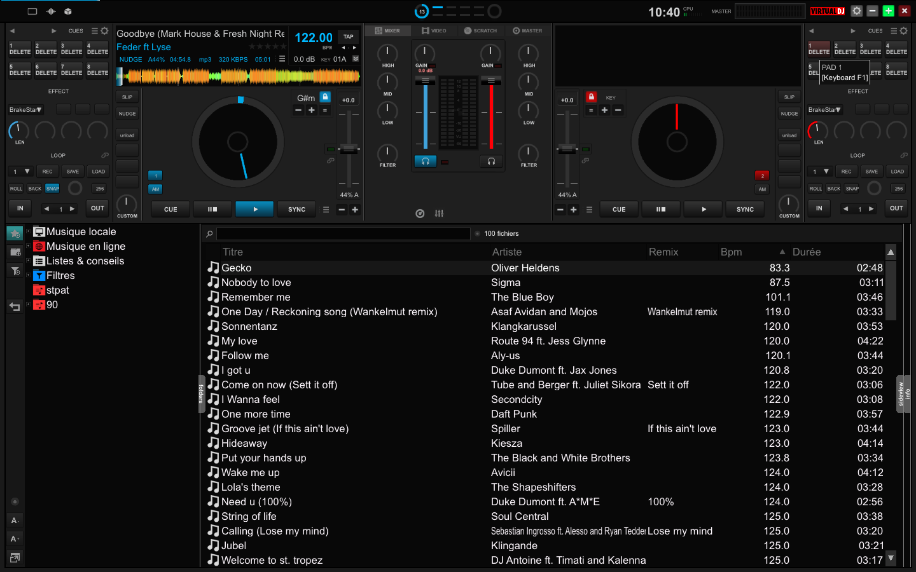Open left deck track info menu icon
Viewport: 916px width, 572px height.
282,58
